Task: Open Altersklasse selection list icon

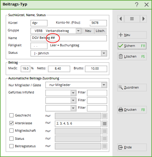Action: pos(105,124)
